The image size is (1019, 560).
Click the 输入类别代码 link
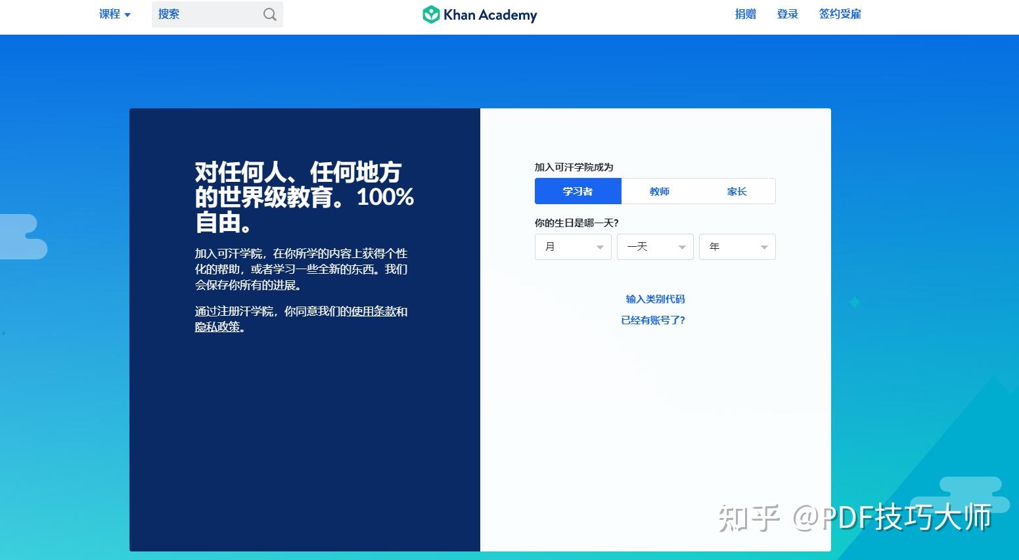pyautogui.click(x=655, y=299)
